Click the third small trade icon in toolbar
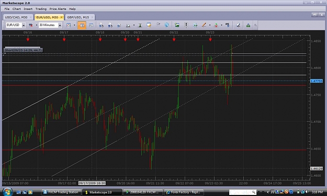Viewport: 327px width, 196px height. [119, 25]
